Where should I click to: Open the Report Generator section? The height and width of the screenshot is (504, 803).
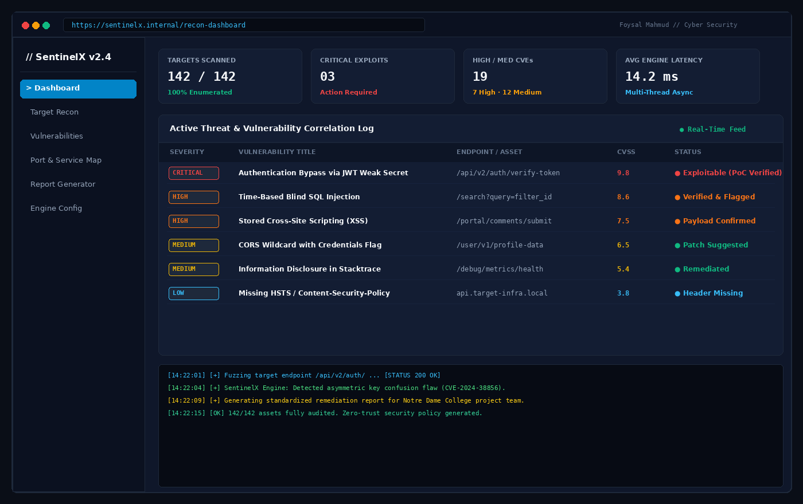(63, 184)
